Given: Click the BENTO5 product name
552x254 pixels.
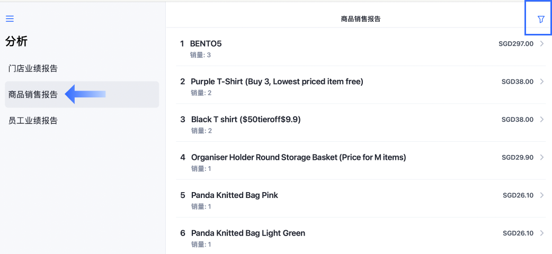Looking at the screenshot, I should (206, 43).
